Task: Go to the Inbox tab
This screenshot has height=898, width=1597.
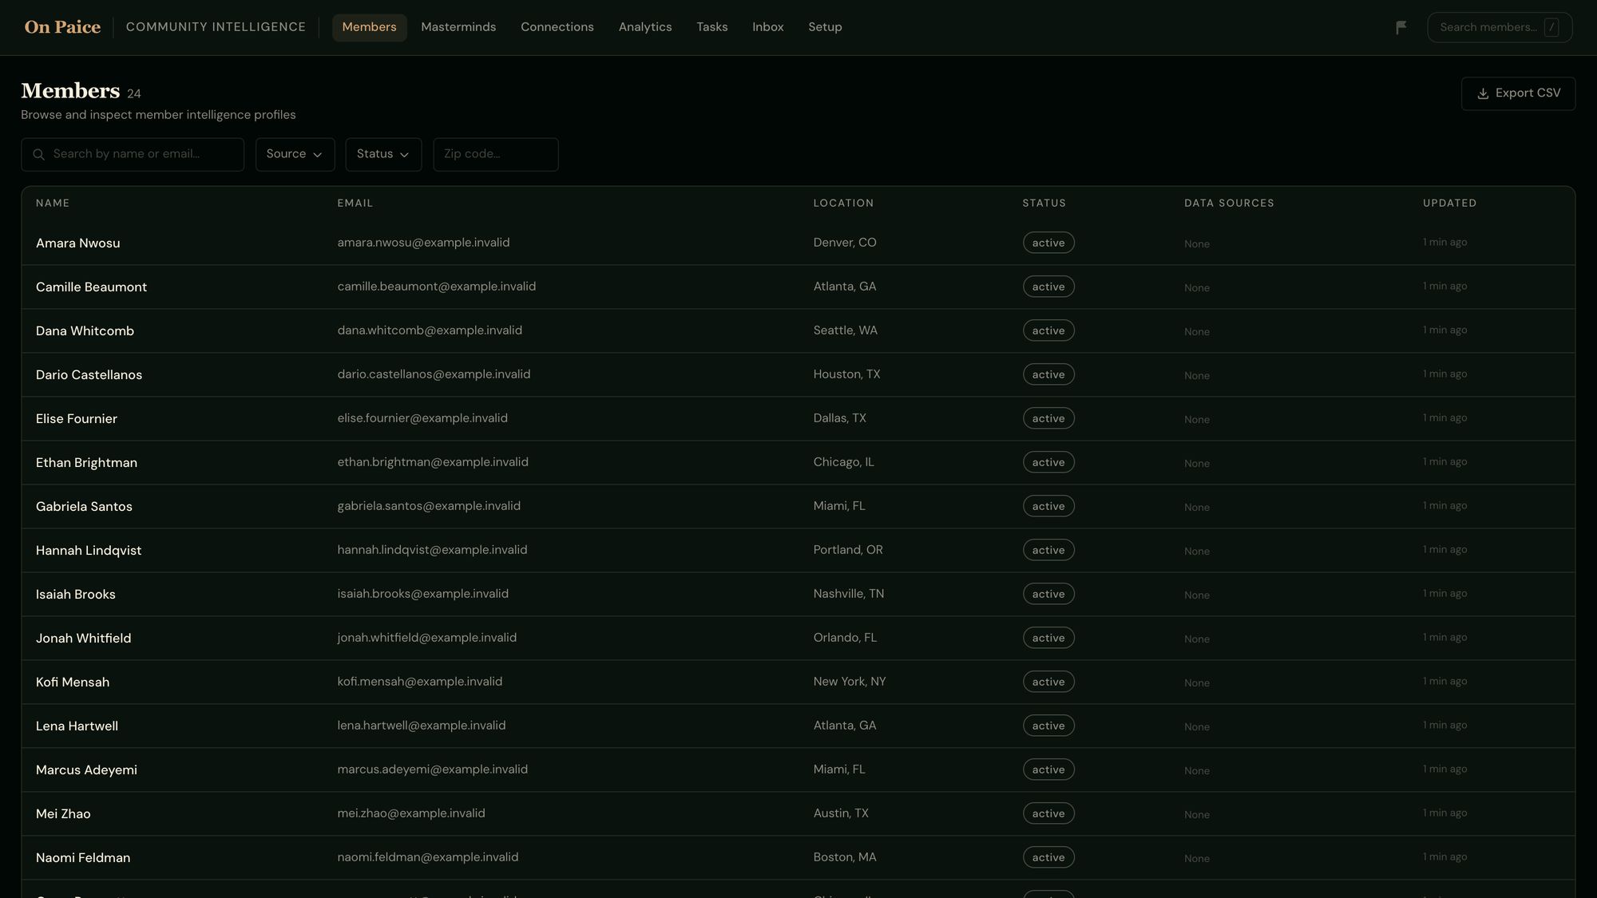Action: (768, 27)
